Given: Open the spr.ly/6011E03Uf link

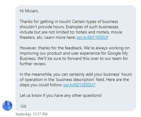Looking at the screenshot, I should coord(92,37).
